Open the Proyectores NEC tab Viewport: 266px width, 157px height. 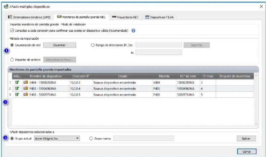125,17
